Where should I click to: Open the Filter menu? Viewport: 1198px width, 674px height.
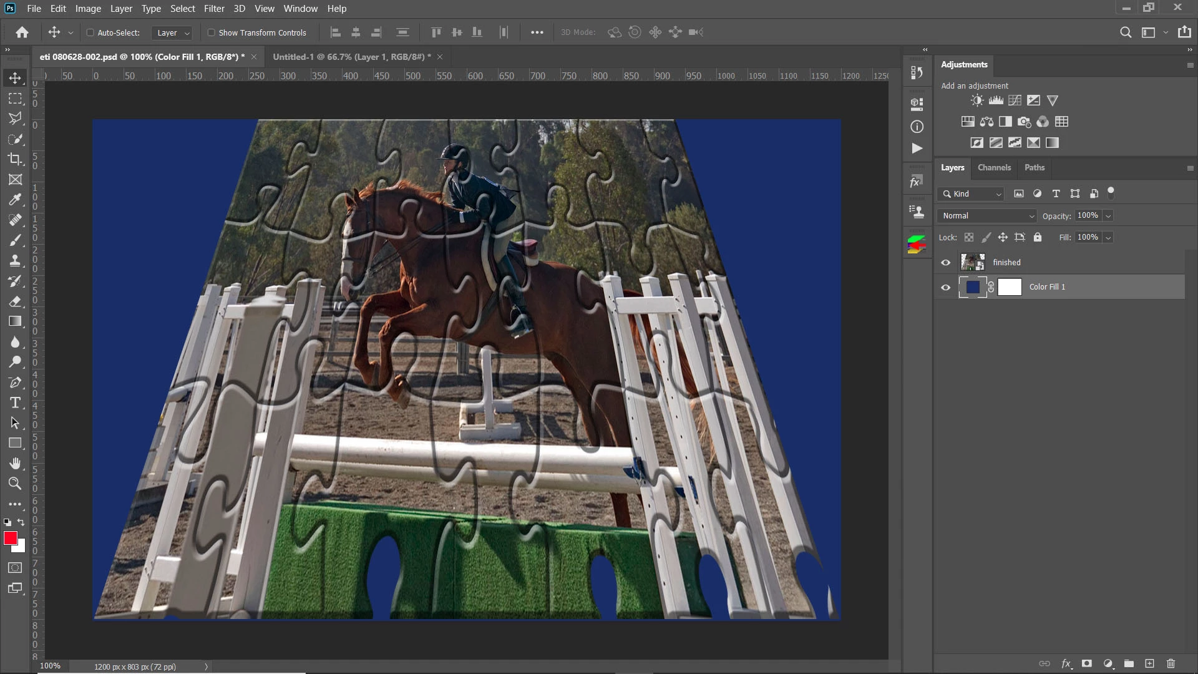214,9
